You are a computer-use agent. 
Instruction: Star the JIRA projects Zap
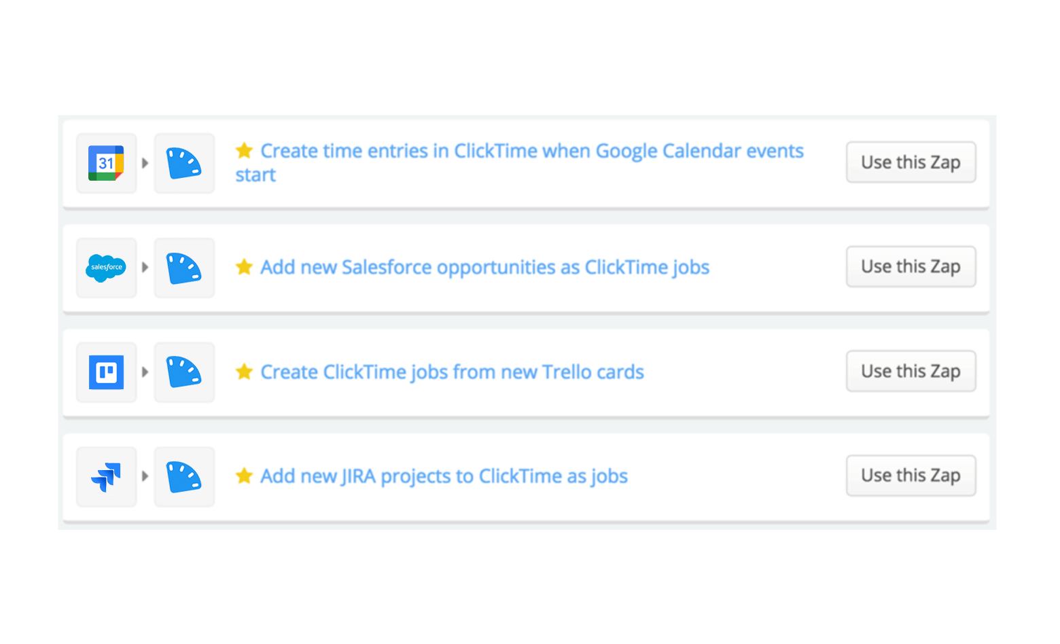[244, 476]
